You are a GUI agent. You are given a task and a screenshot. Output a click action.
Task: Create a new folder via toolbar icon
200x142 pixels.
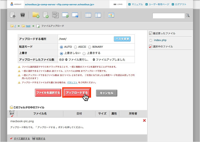[36, 15]
